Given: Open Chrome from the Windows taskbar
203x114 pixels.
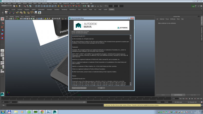Looking at the screenshot, I should 42,111.
